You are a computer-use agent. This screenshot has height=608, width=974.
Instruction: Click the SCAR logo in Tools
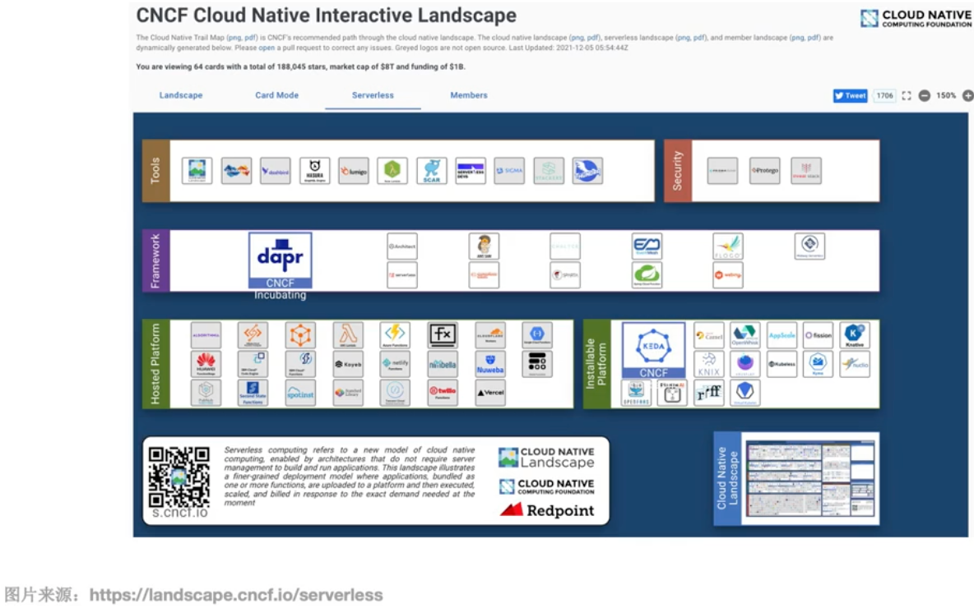point(432,171)
